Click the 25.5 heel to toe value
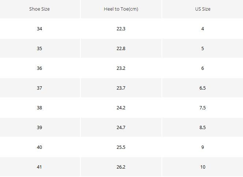Image resolution: width=243 pixels, height=177 pixels. 121,147
